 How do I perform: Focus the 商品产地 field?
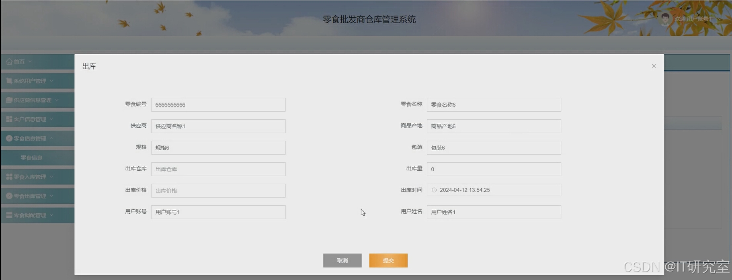pos(494,126)
